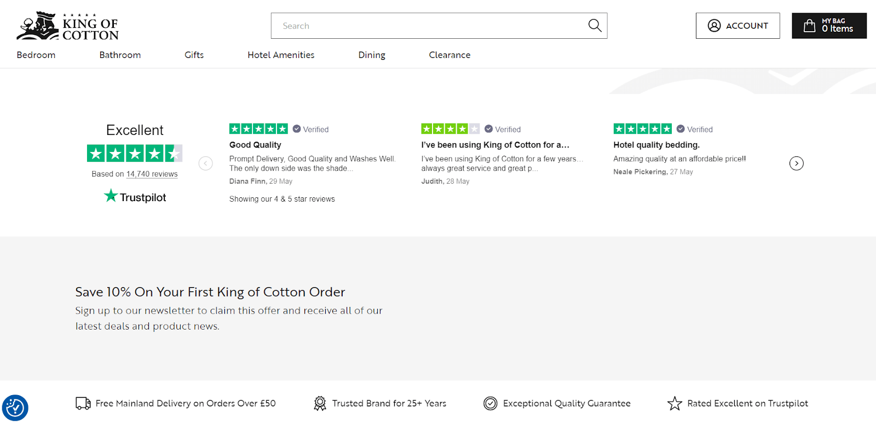Click reviewer name Diana Finn
This screenshot has width=876, height=423.
click(247, 181)
